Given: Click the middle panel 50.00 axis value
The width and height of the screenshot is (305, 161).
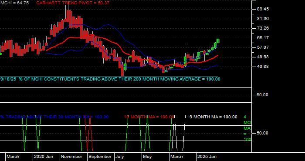Looking at the screenshot, I should point(263,95).
